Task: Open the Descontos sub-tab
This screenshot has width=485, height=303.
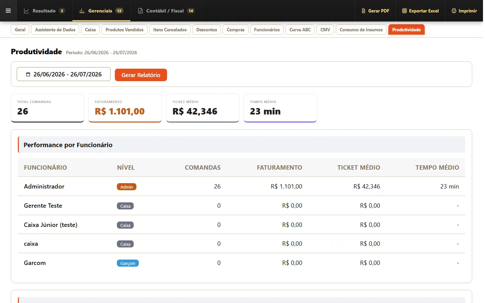Action: click(x=207, y=30)
